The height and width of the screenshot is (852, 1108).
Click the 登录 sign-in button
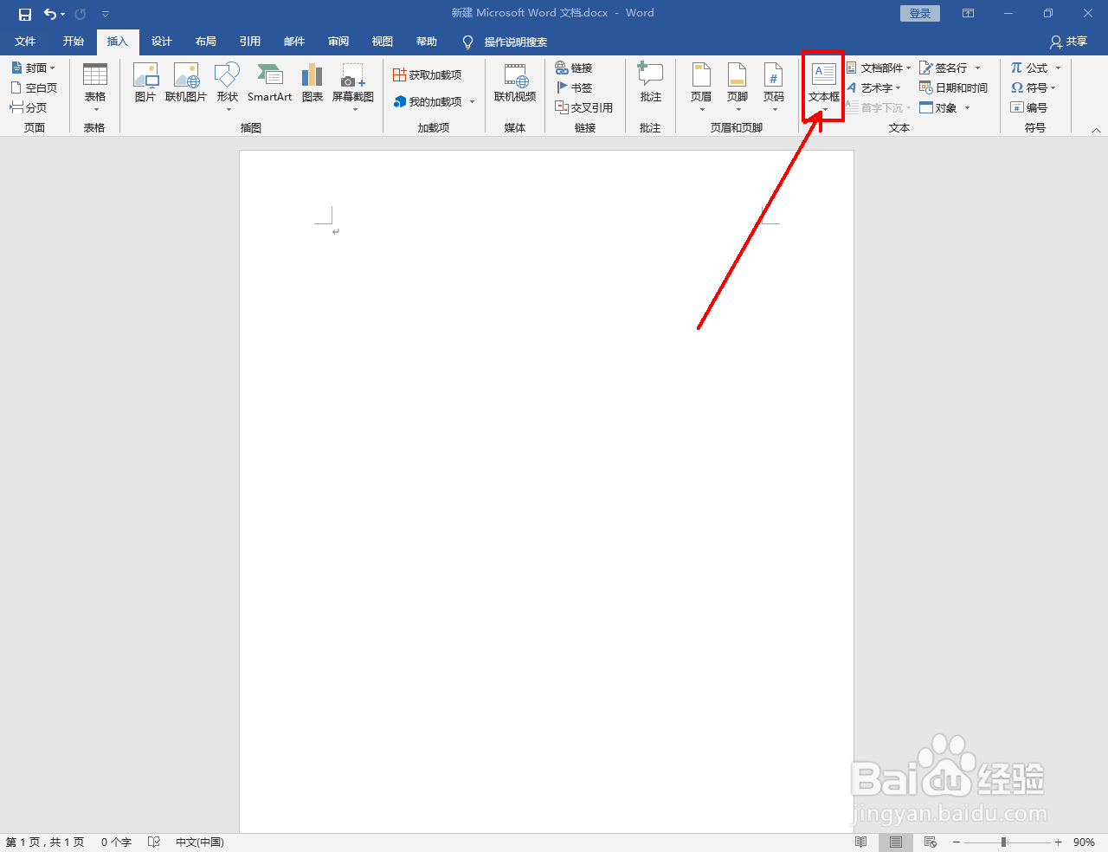tap(919, 13)
